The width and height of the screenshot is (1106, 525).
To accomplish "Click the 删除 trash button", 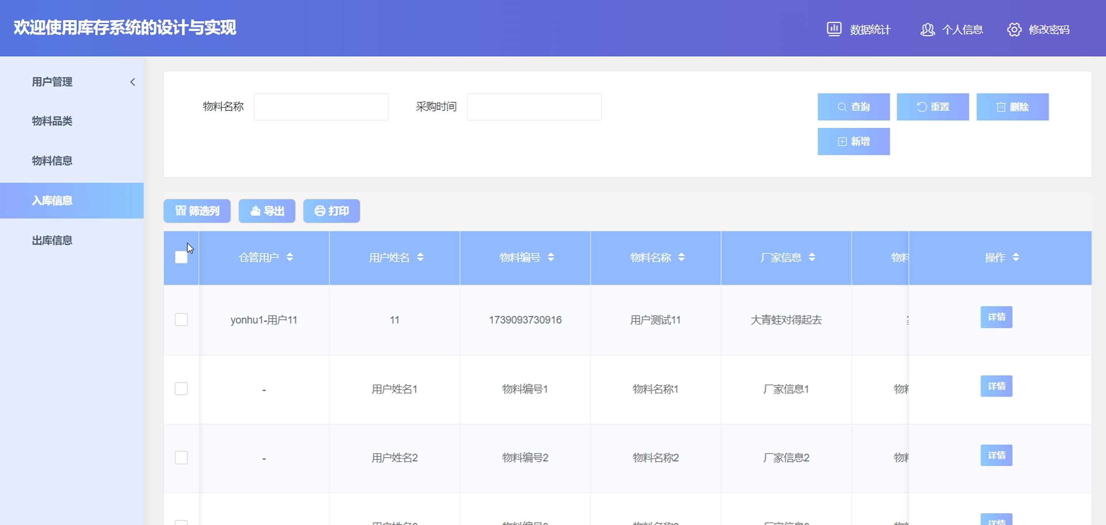I will (1012, 107).
